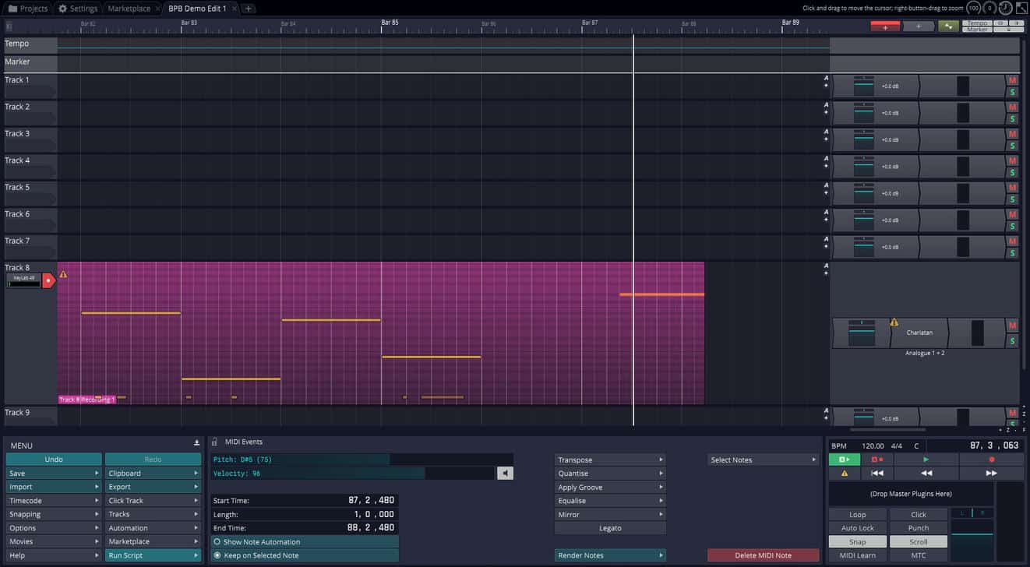This screenshot has height=567, width=1030.
Task: Click the yellow warning icon on Charlatan plugin
Action: pos(894,322)
